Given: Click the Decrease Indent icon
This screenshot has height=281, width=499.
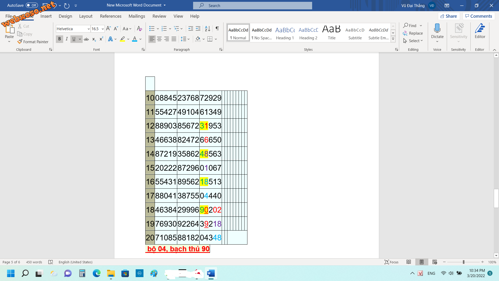Looking at the screenshot, I should click(191, 29).
